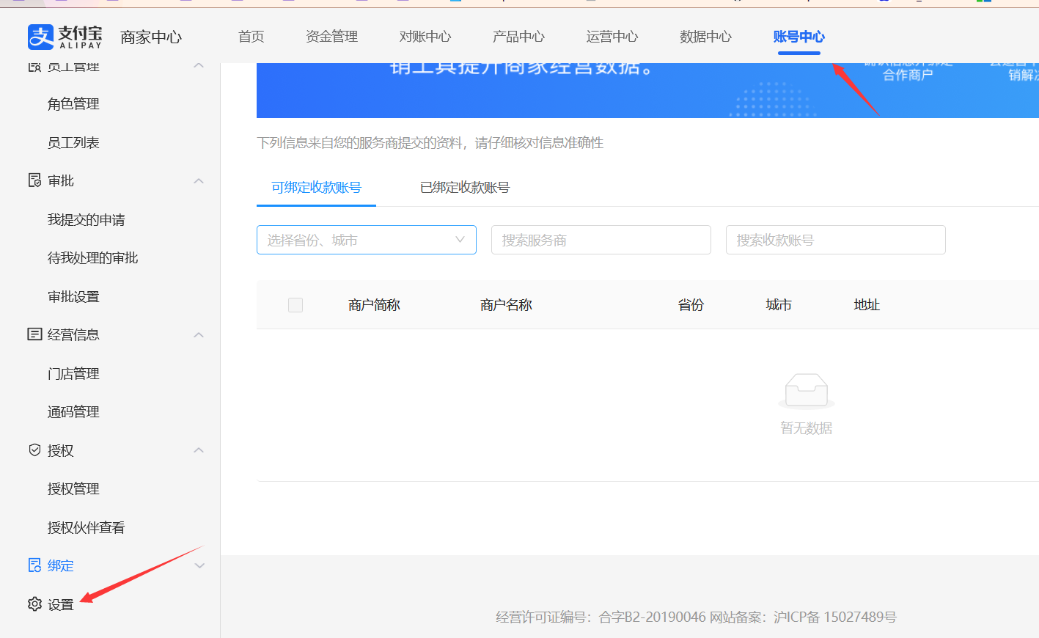
Task: Click the 商户简称 column header
Action: pos(374,304)
